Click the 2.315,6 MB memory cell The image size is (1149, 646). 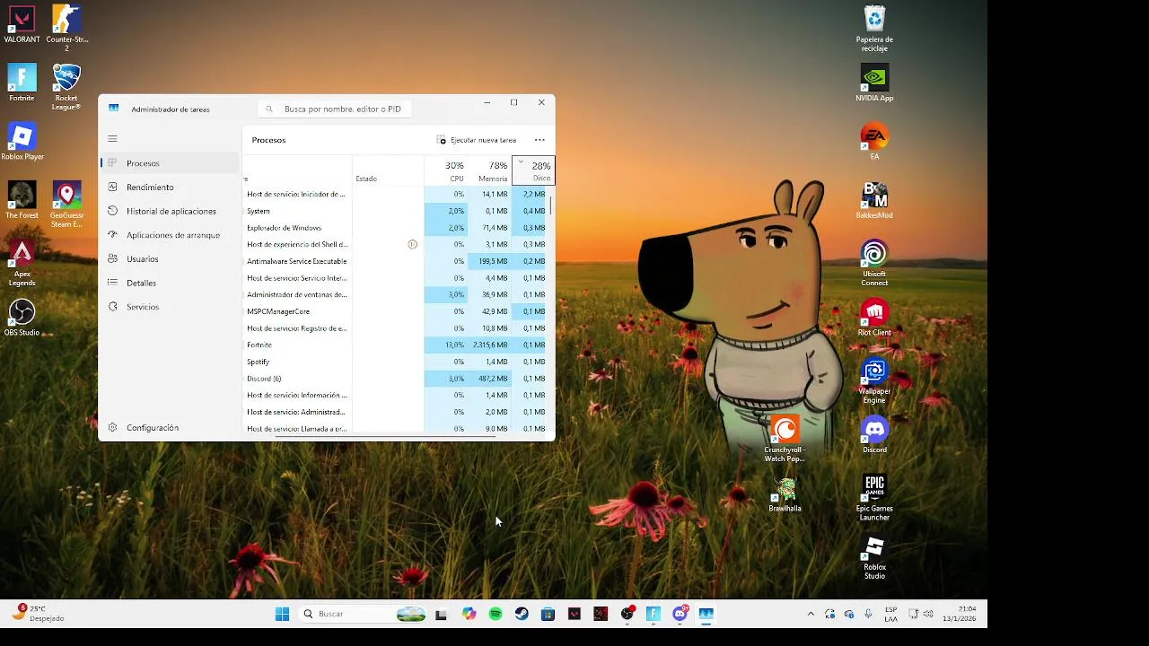[490, 345]
